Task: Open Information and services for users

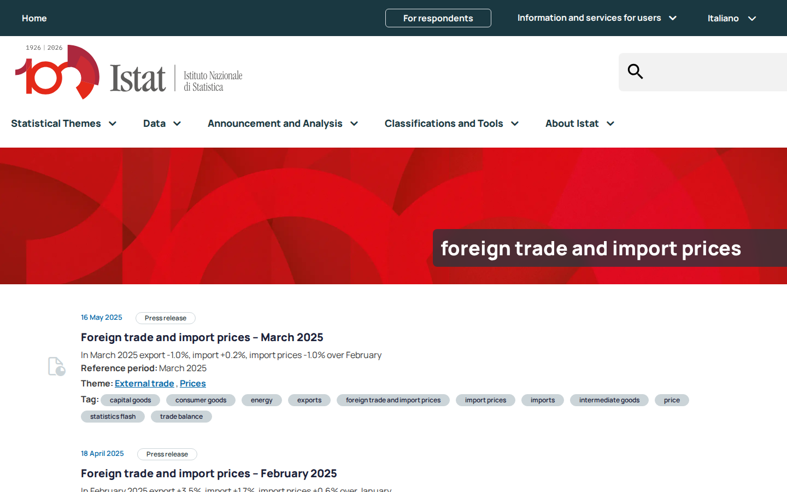Action: (x=597, y=18)
